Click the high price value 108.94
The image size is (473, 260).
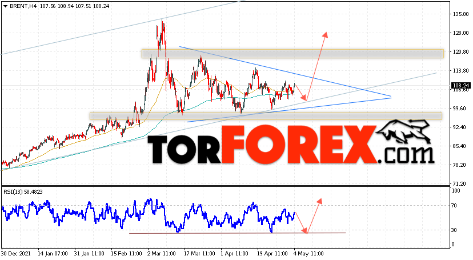(x=66, y=6)
